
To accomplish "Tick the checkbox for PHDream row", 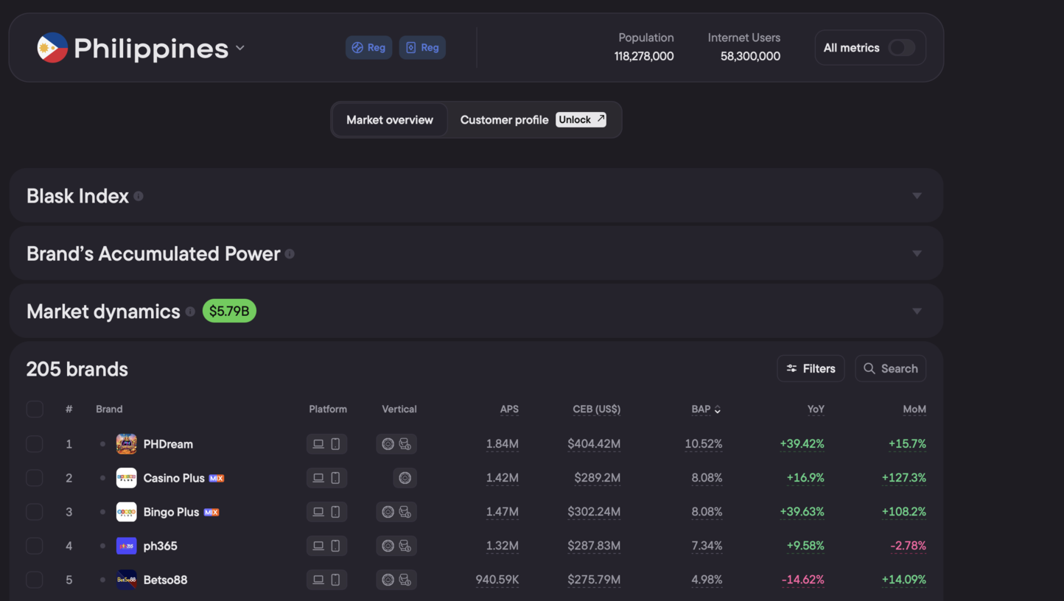I will tap(35, 444).
